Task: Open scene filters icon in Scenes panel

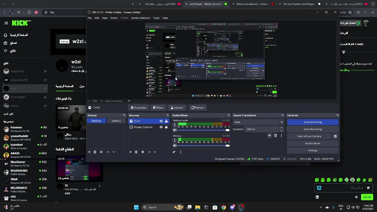Action: click(101, 152)
